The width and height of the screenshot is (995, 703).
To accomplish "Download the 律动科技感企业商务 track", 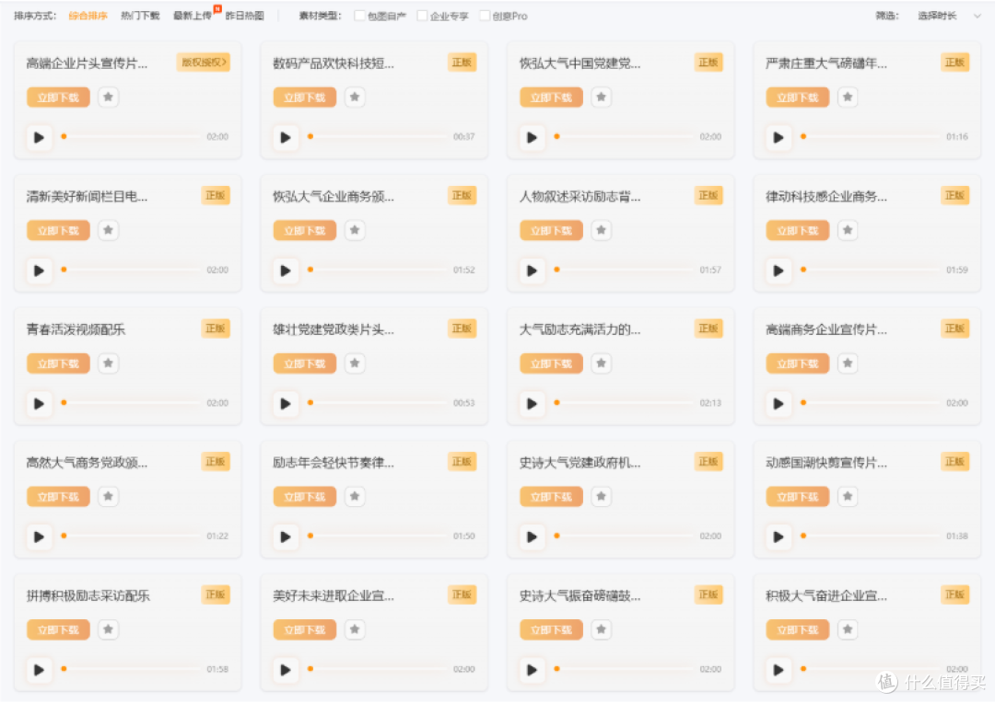I will pos(798,231).
